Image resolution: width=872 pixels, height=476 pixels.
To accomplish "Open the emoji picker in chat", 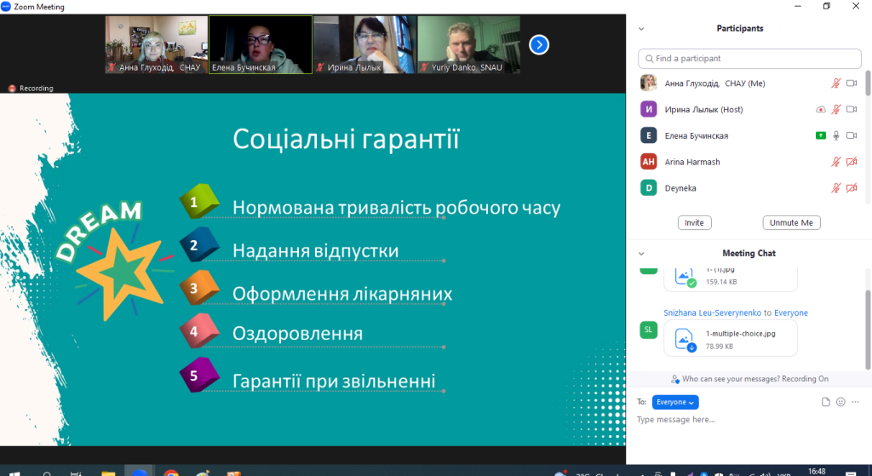I will click(x=840, y=402).
